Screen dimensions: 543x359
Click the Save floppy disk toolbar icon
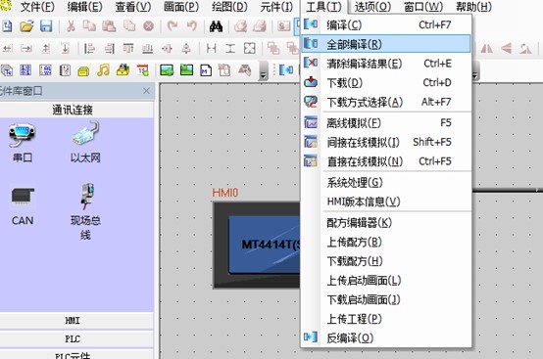(x=46, y=26)
